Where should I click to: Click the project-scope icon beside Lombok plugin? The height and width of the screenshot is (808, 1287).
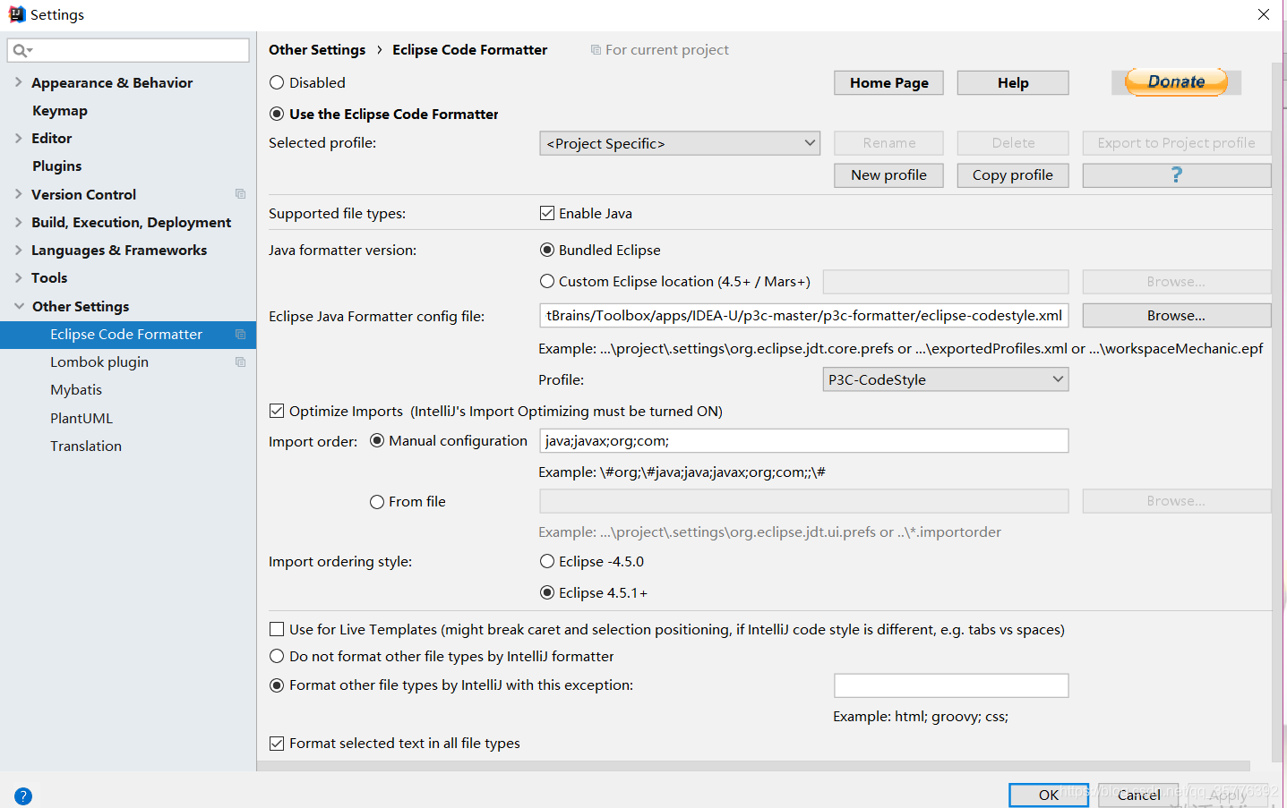(240, 361)
